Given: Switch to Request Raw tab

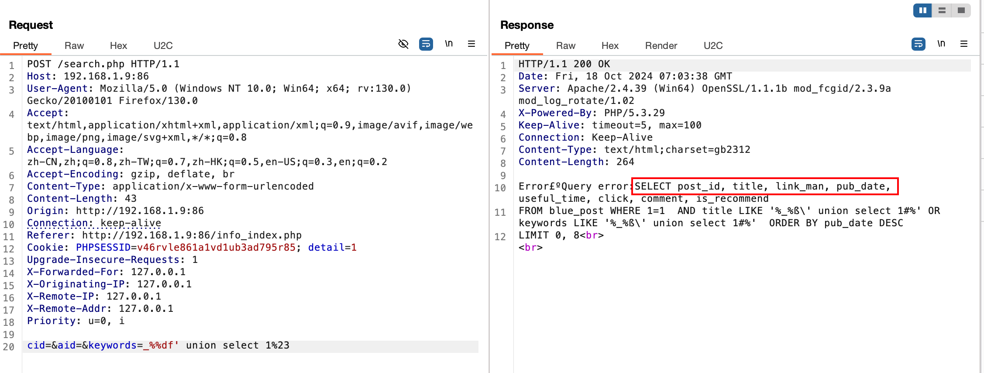Looking at the screenshot, I should coord(74,46).
